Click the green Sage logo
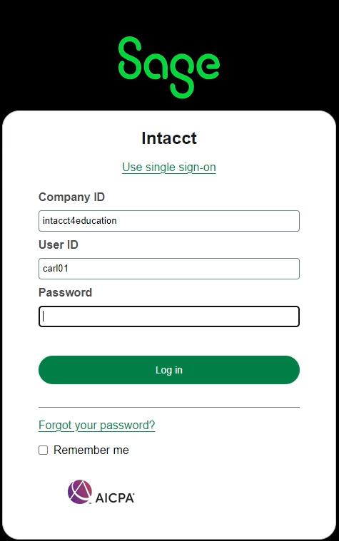The width and height of the screenshot is (339, 541). (169, 67)
